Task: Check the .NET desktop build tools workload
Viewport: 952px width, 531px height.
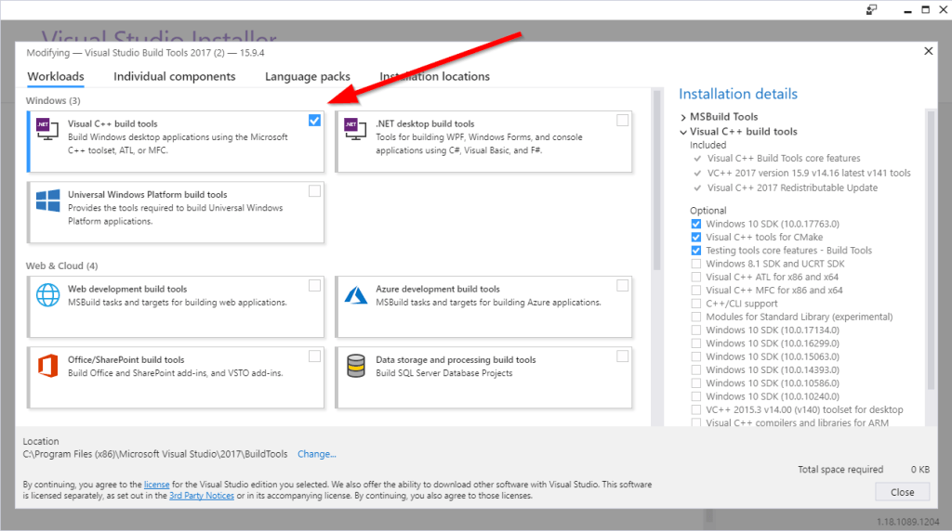Action: tap(622, 120)
